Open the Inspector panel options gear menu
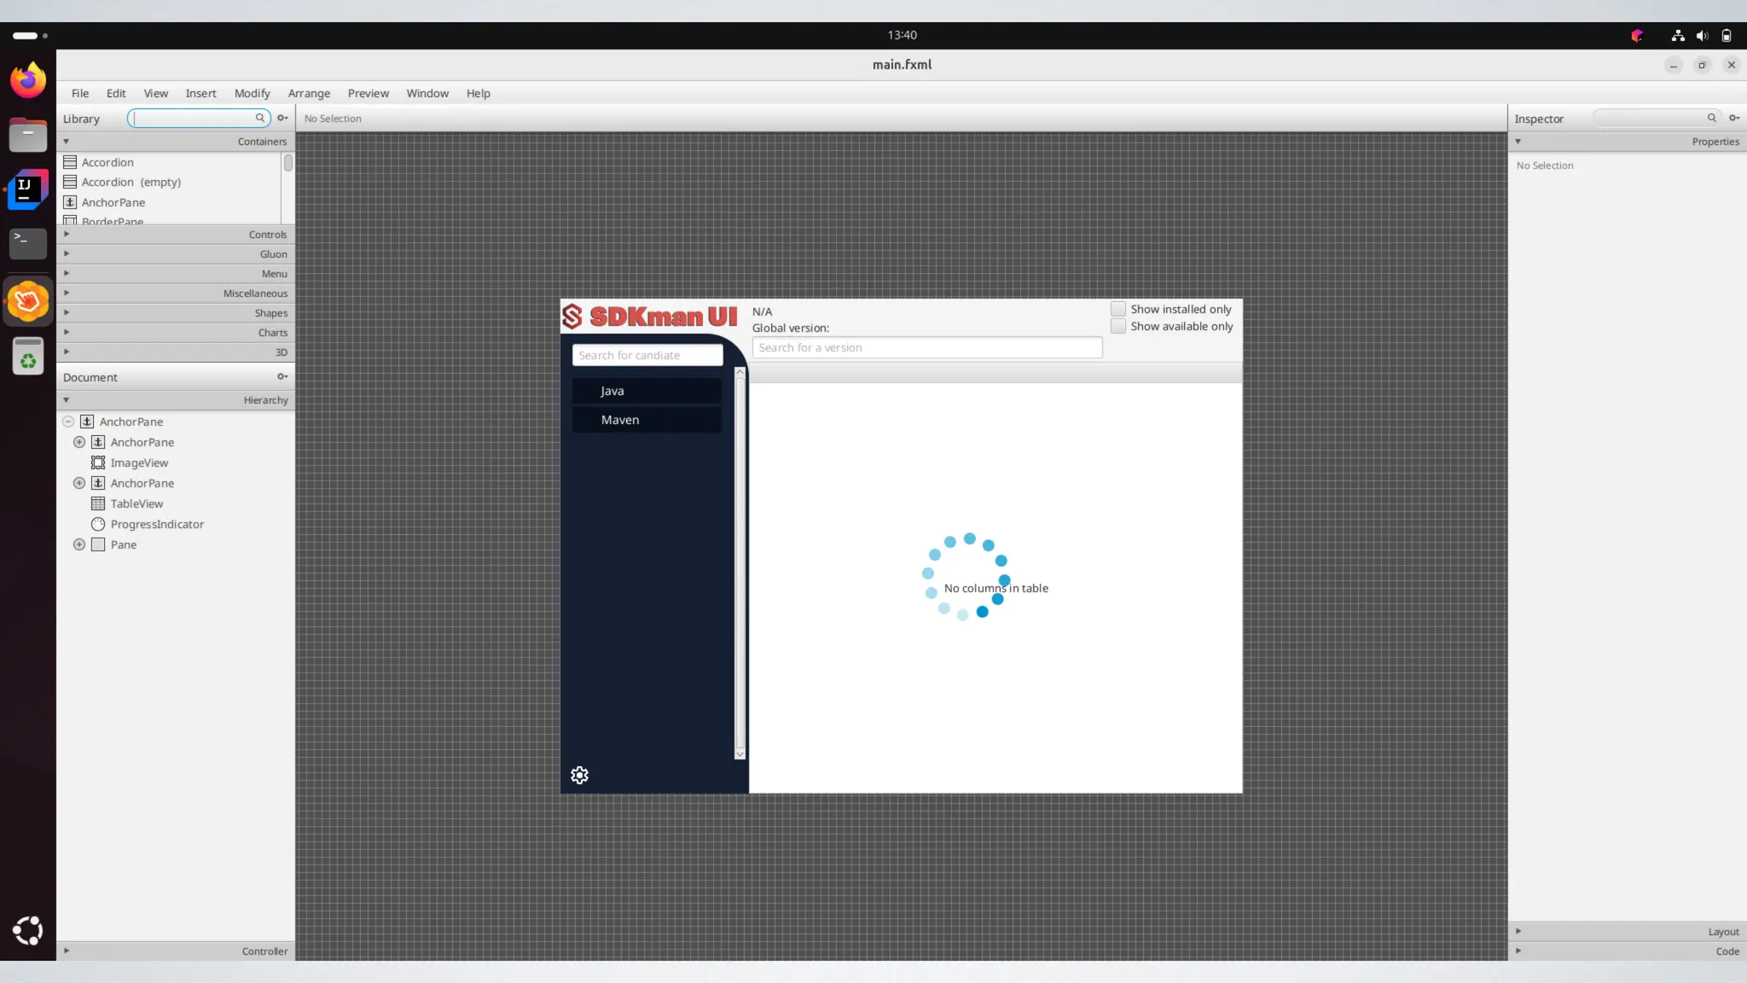The width and height of the screenshot is (1747, 983). coord(1734,118)
